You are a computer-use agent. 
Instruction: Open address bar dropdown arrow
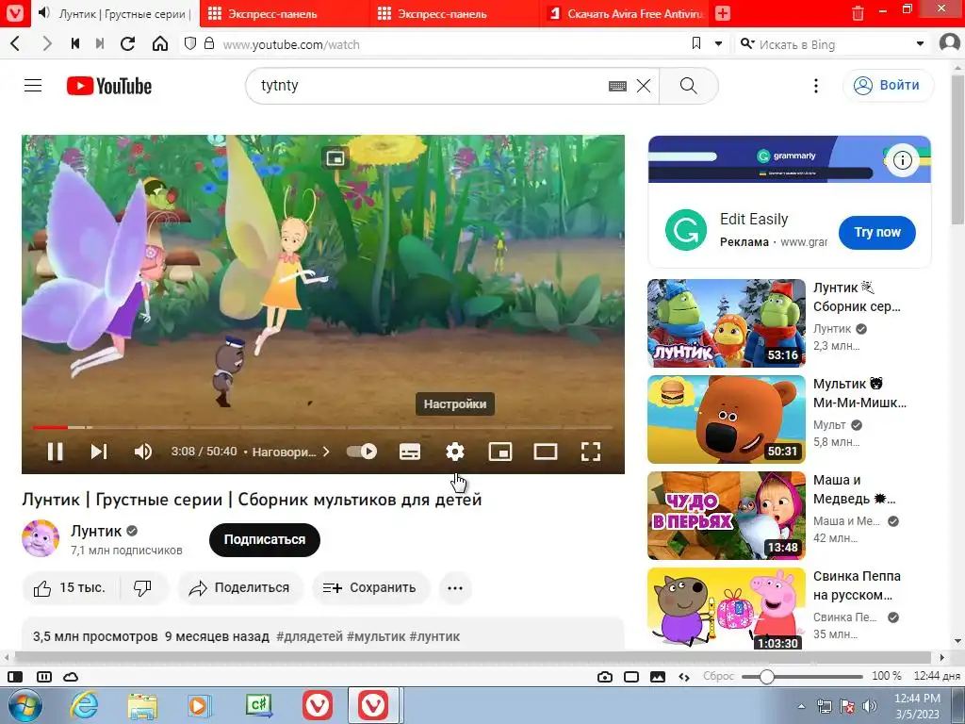717,43
